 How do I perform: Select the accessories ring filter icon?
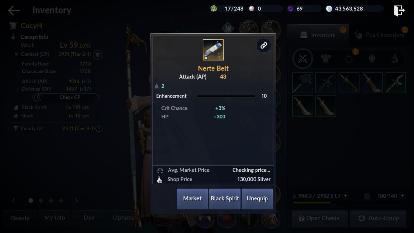tap(349, 59)
